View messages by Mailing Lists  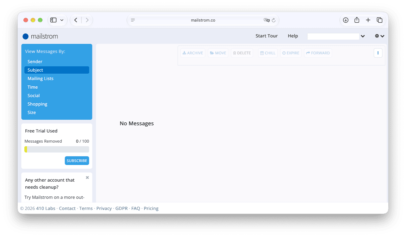[57, 79]
